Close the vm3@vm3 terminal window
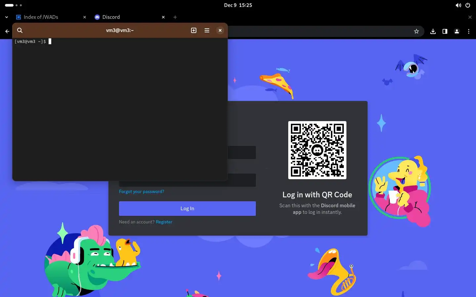This screenshot has height=297, width=476. [x=220, y=30]
